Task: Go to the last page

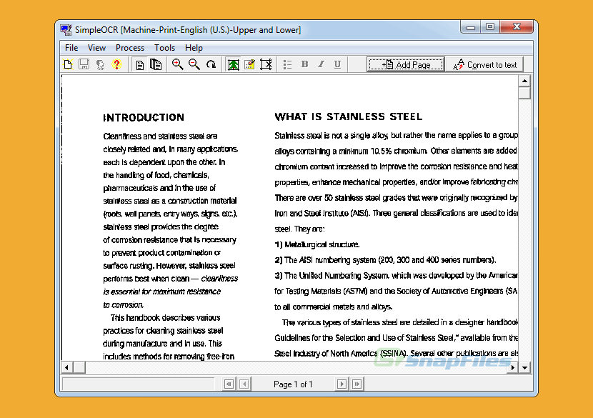Action: 357,384
